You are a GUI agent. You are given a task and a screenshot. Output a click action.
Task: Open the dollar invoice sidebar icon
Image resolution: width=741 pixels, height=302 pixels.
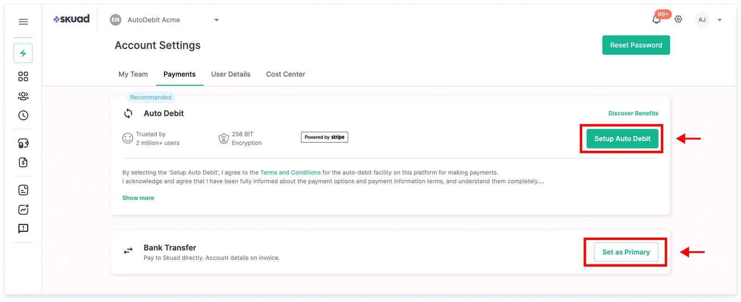click(x=23, y=162)
